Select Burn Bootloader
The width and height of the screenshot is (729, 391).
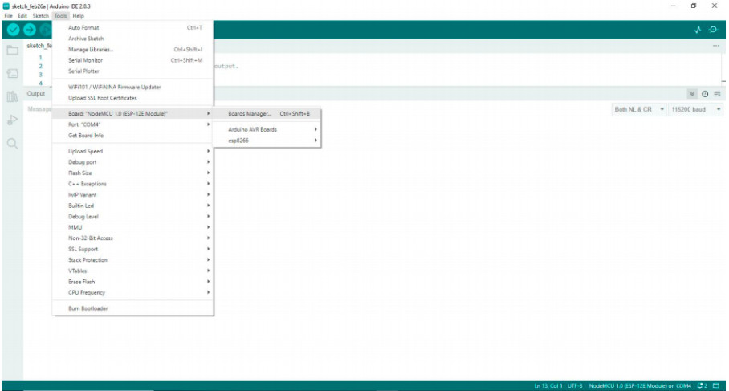pos(133,309)
